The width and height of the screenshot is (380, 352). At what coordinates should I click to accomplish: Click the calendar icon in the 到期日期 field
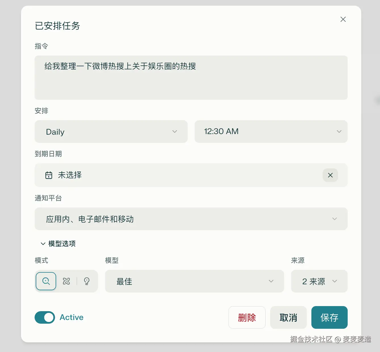(x=49, y=175)
